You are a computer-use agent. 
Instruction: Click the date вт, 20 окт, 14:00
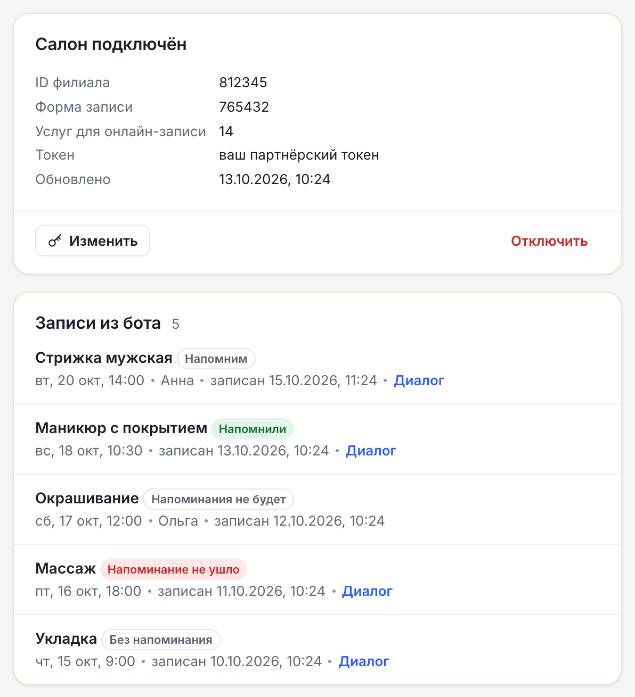[x=90, y=380]
